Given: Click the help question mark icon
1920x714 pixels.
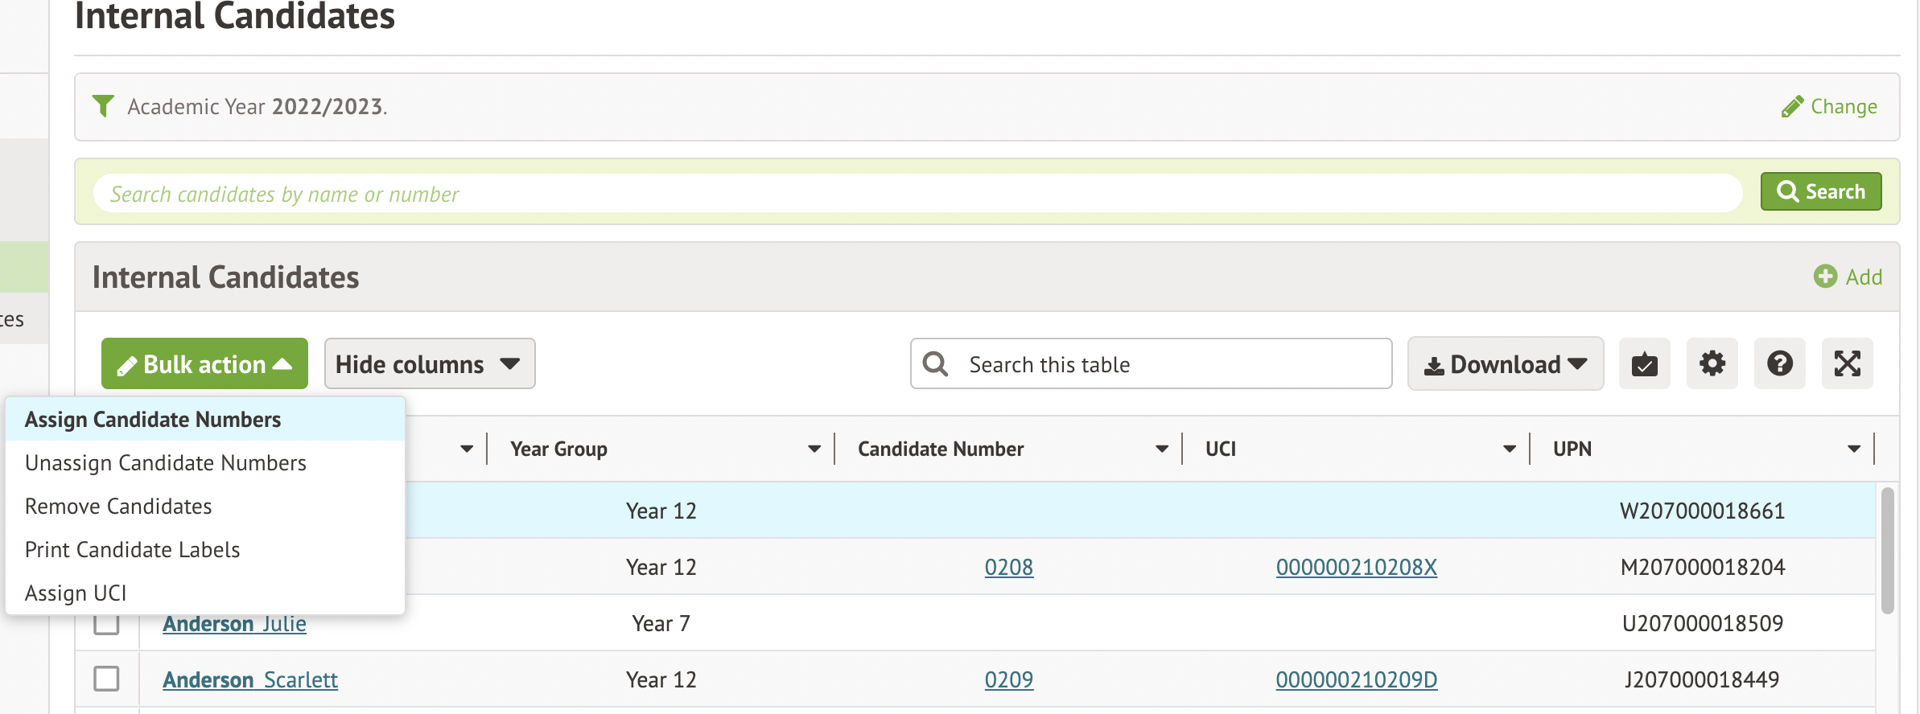Looking at the screenshot, I should [x=1779, y=364].
